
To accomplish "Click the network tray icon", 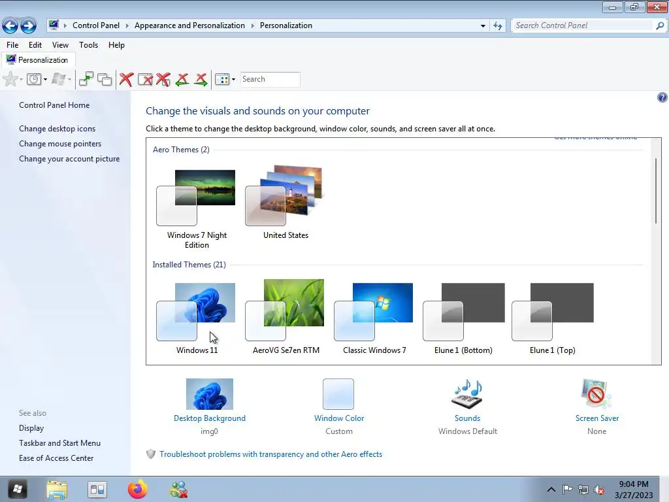I will coord(583,490).
